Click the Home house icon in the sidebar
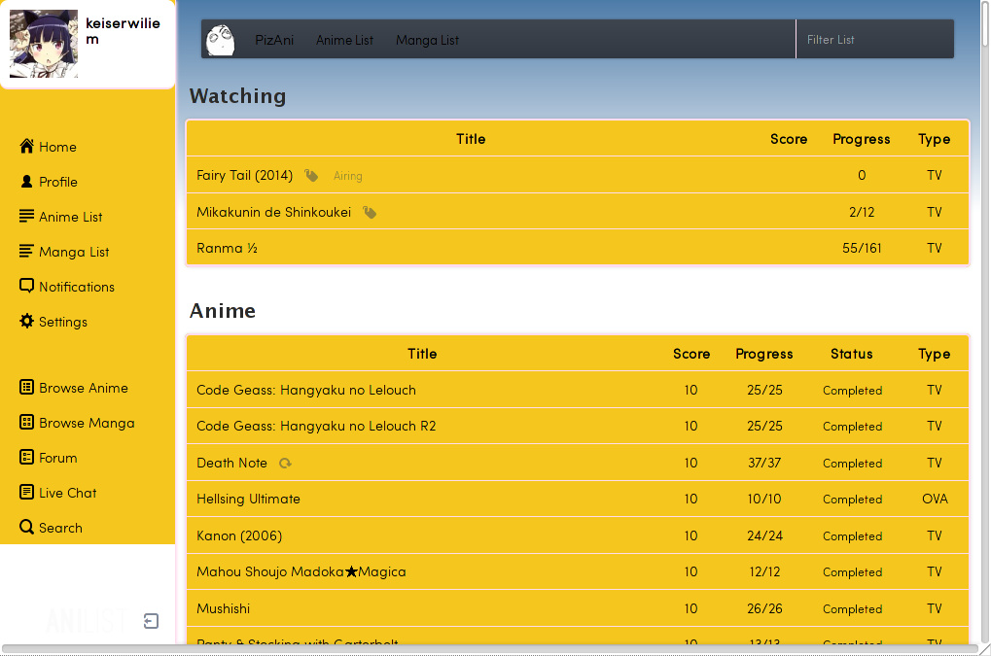Viewport: 991px width, 656px height. pyautogui.click(x=26, y=147)
